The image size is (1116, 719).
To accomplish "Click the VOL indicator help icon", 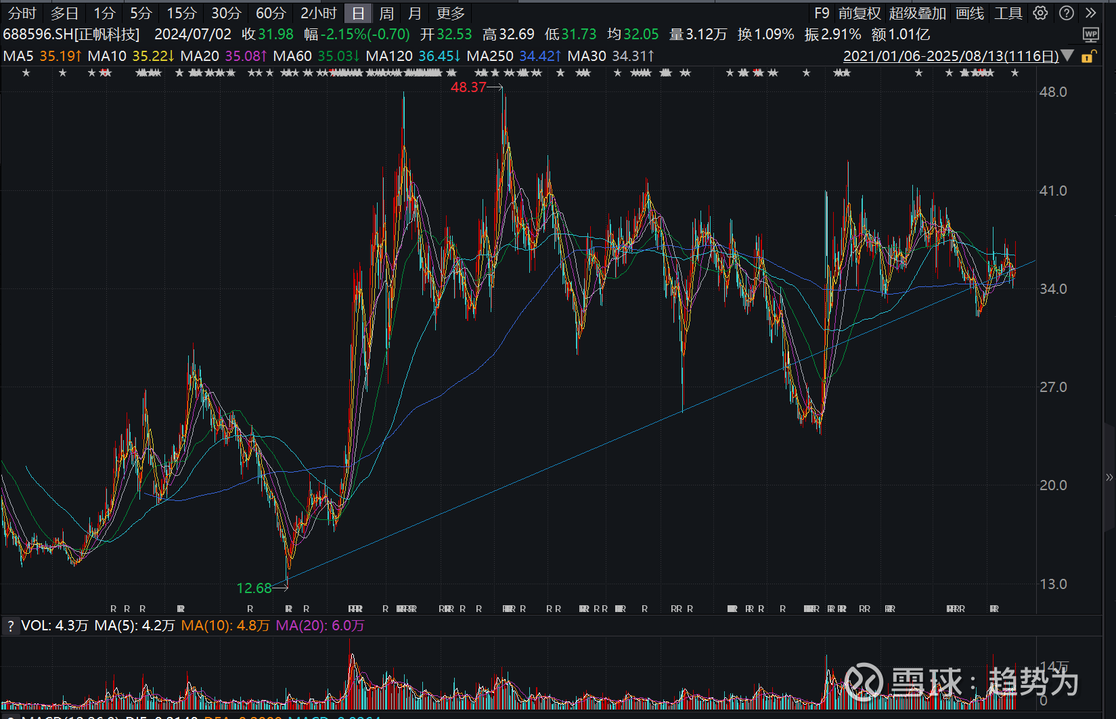I will [10, 626].
